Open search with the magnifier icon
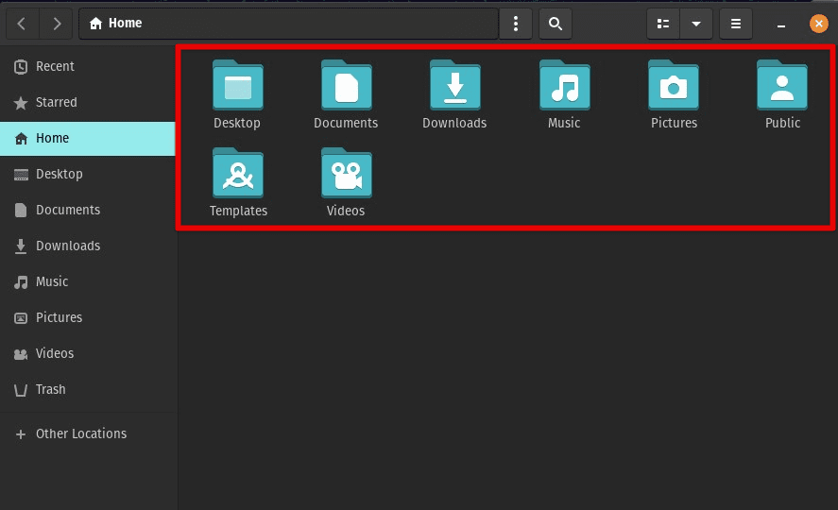The image size is (838, 510). pos(556,24)
